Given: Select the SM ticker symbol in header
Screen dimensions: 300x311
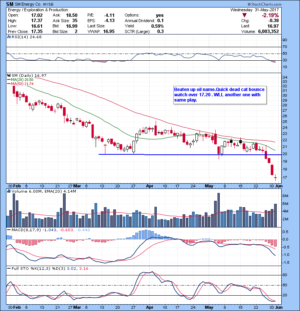Looking at the screenshot, I should (x=10, y=4).
